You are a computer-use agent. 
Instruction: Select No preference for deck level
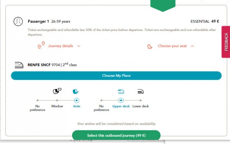pyautogui.click(x=101, y=100)
